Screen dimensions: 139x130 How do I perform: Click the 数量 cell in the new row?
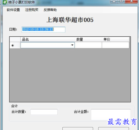click(x=88, y=45)
